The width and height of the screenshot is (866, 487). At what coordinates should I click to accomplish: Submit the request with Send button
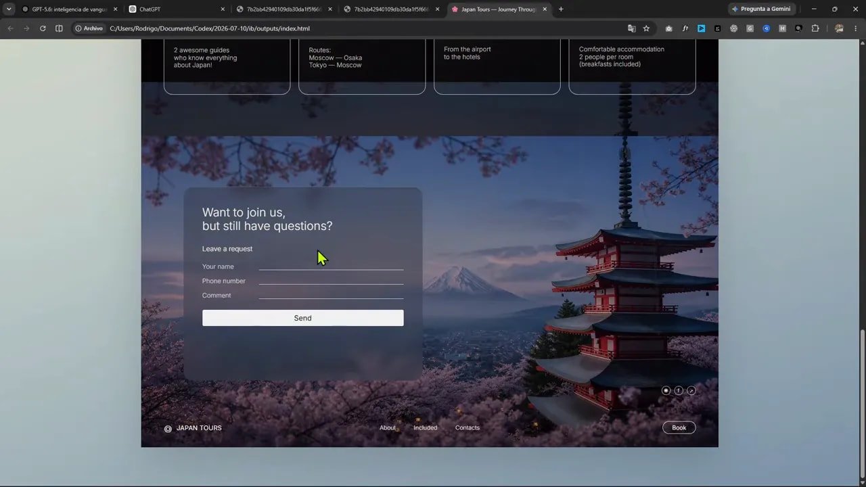302,318
